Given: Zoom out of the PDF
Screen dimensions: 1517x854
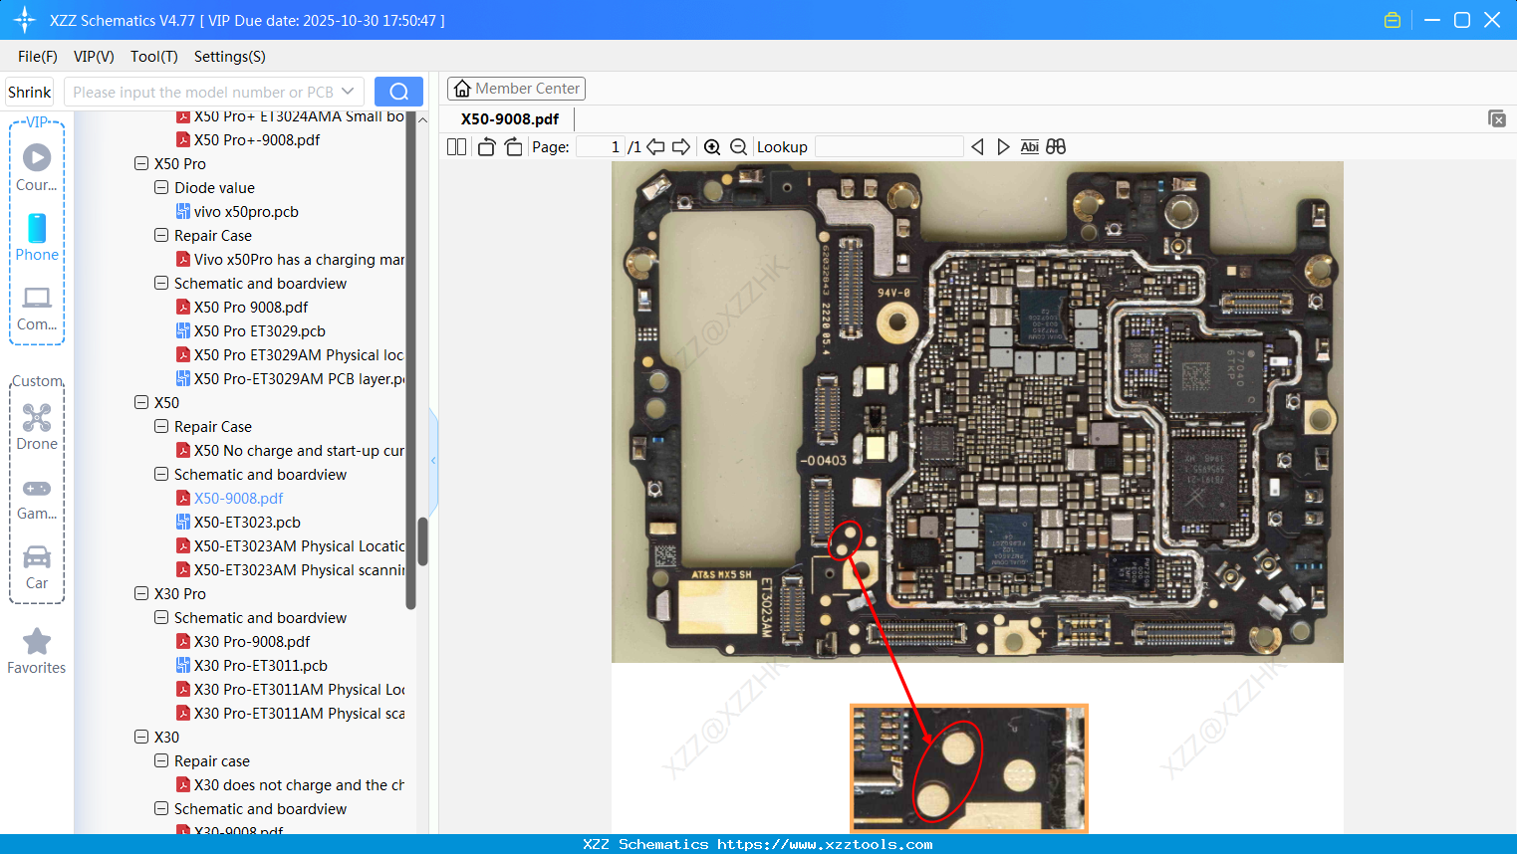Looking at the screenshot, I should click(738, 146).
